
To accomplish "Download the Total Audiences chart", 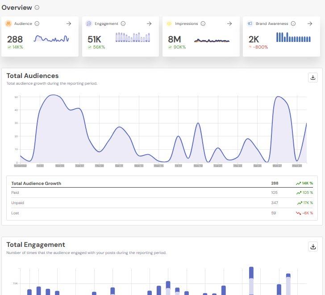I will point(313,78).
